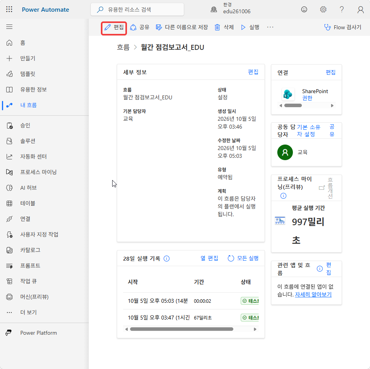
Task: Open 프로세스 마이닝 in sidebar
Action: tap(38, 172)
